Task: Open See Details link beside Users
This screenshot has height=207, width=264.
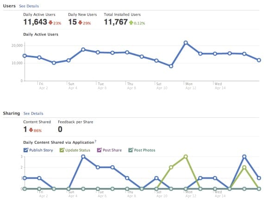Action: point(29,6)
